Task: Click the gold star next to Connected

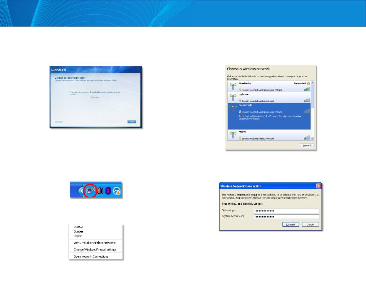Action: [308, 83]
